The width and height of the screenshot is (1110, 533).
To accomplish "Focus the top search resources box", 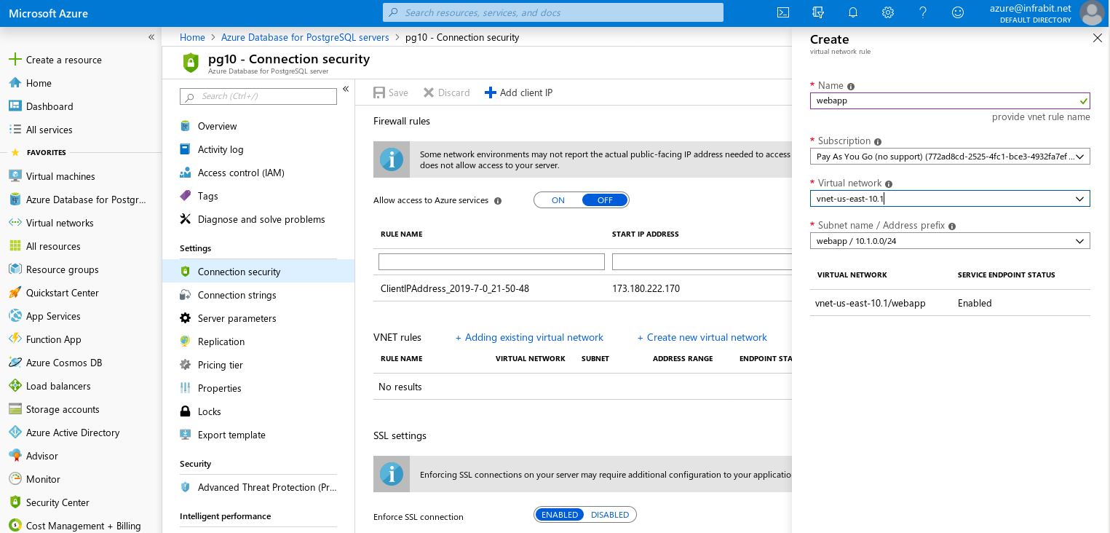I will coord(553,12).
